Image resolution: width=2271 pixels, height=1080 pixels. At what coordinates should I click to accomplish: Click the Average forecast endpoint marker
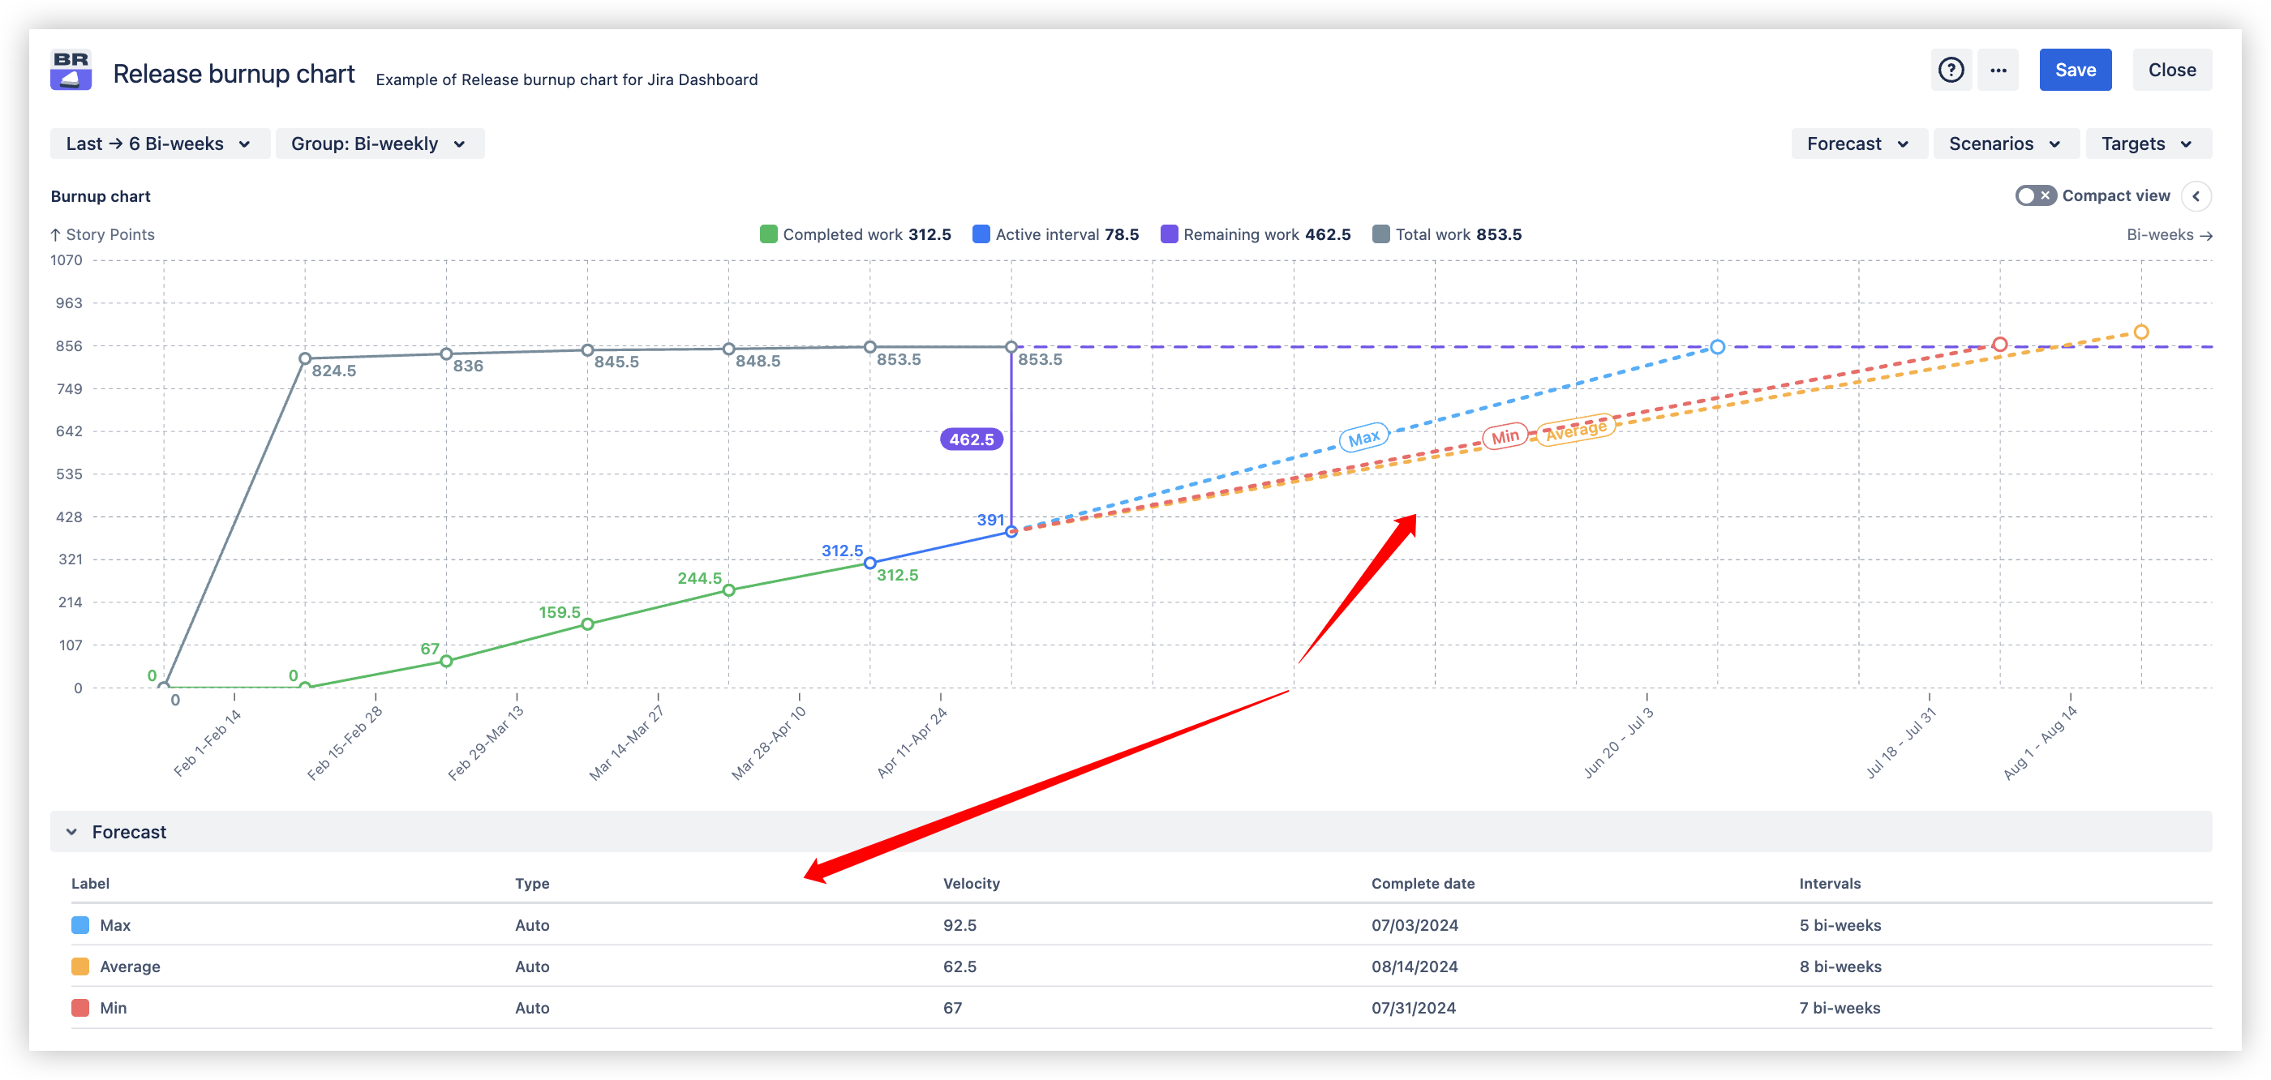tap(2140, 332)
